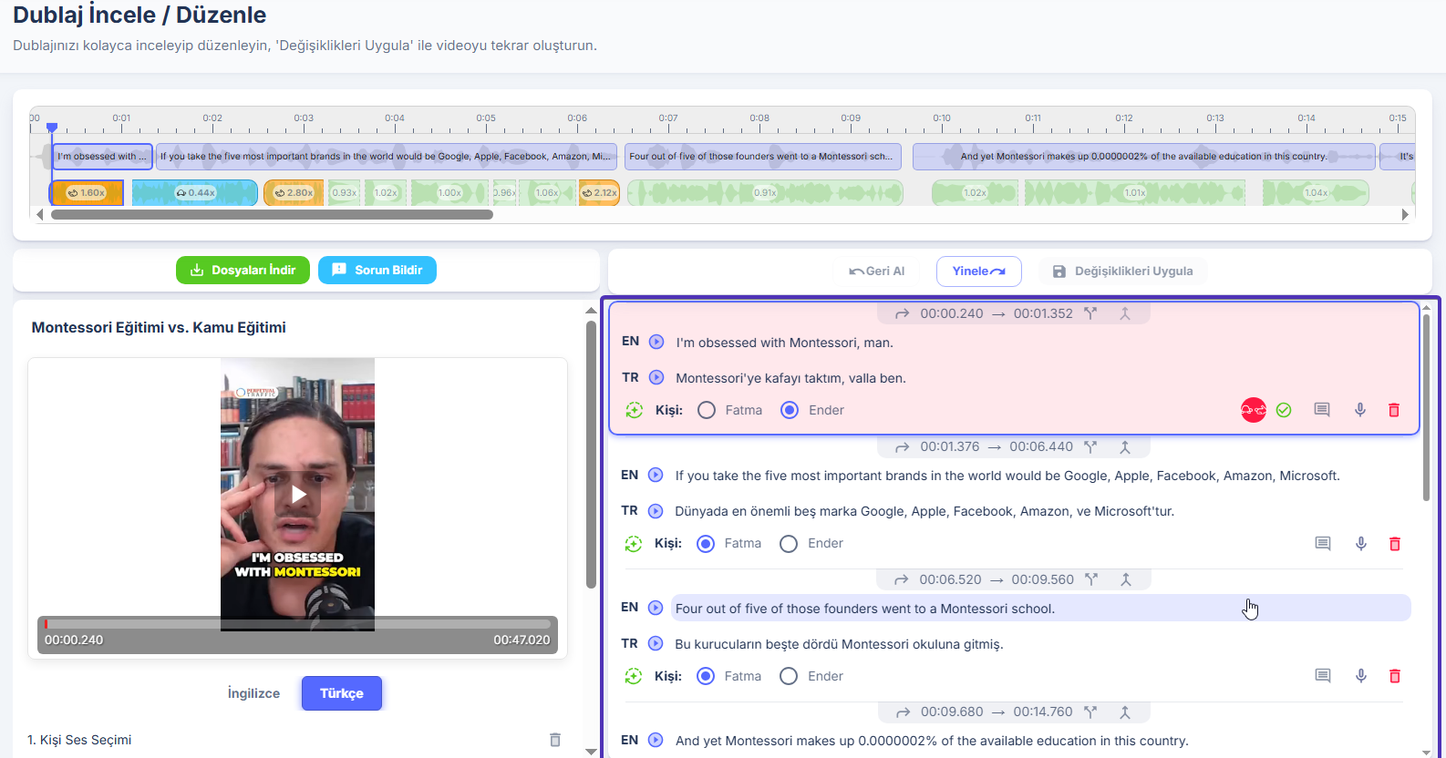This screenshot has width=1446, height=758.
Task: Switch to the İngilizce tab
Action: (x=253, y=693)
